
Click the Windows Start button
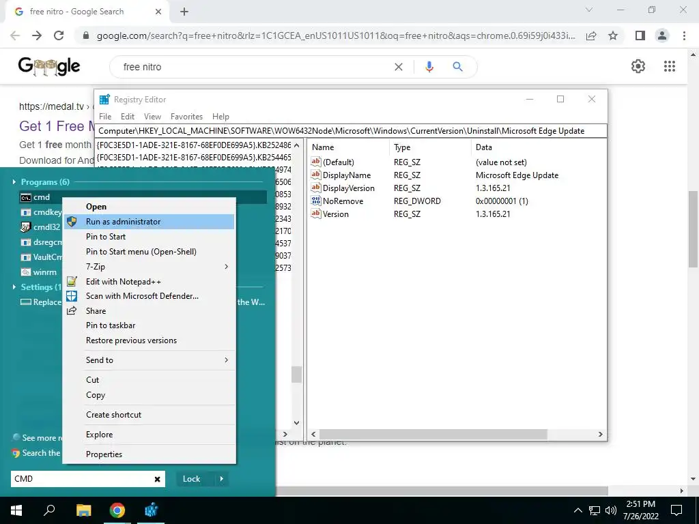tap(16, 510)
